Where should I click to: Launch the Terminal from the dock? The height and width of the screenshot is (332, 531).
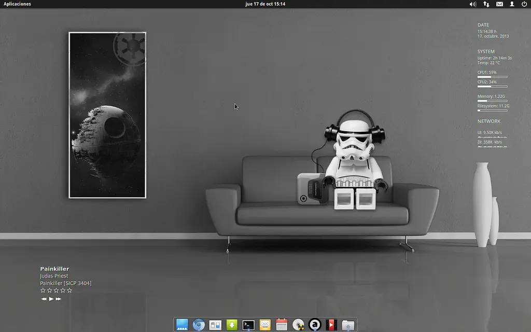(248, 325)
